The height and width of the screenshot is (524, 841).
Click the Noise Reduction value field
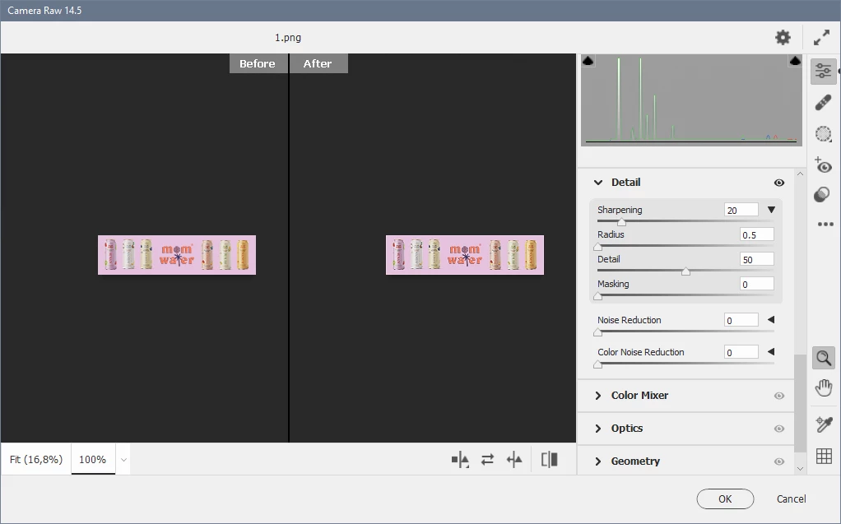(x=741, y=320)
